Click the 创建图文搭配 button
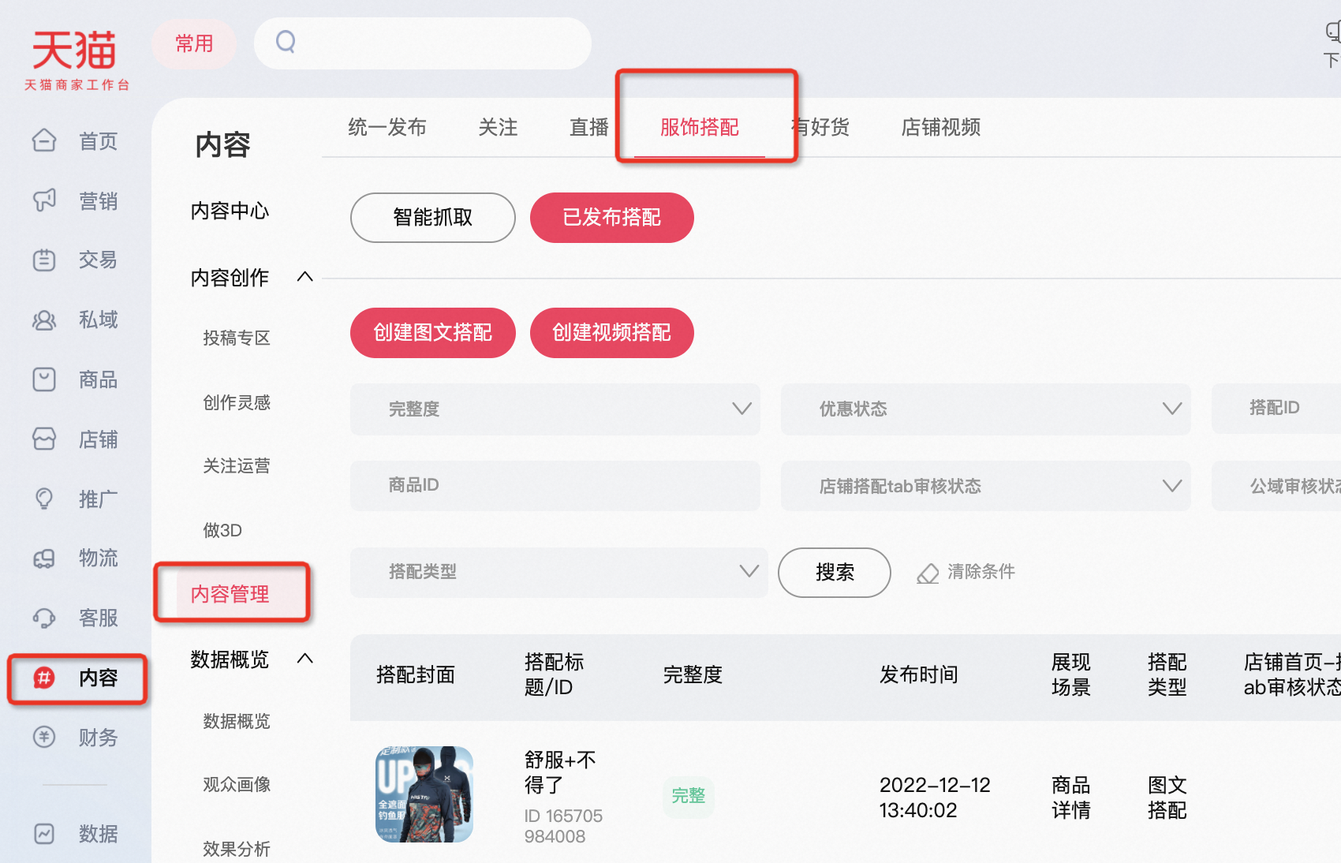This screenshot has height=863, width=1341. (x=433, y=333)
